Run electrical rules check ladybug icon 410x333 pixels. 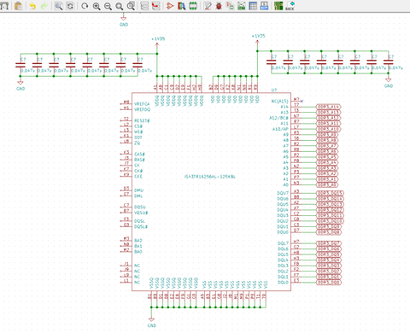click(x=219, y=6)
